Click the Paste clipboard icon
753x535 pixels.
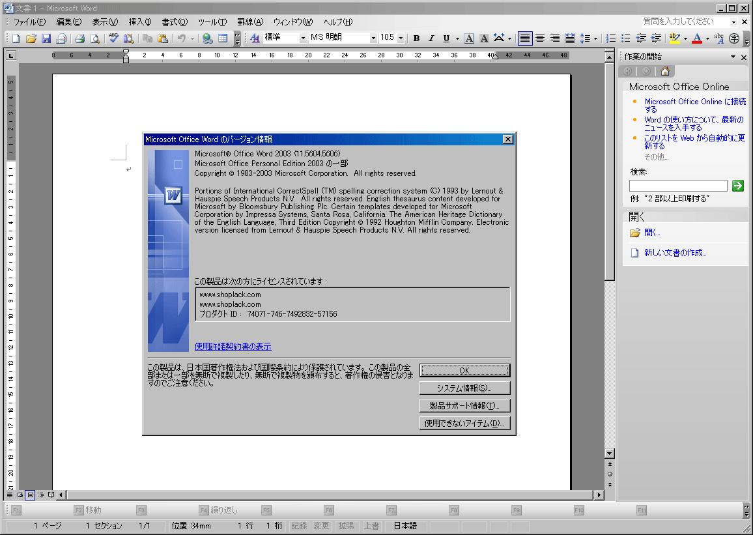pyautogui.click(x=163, y=38)
